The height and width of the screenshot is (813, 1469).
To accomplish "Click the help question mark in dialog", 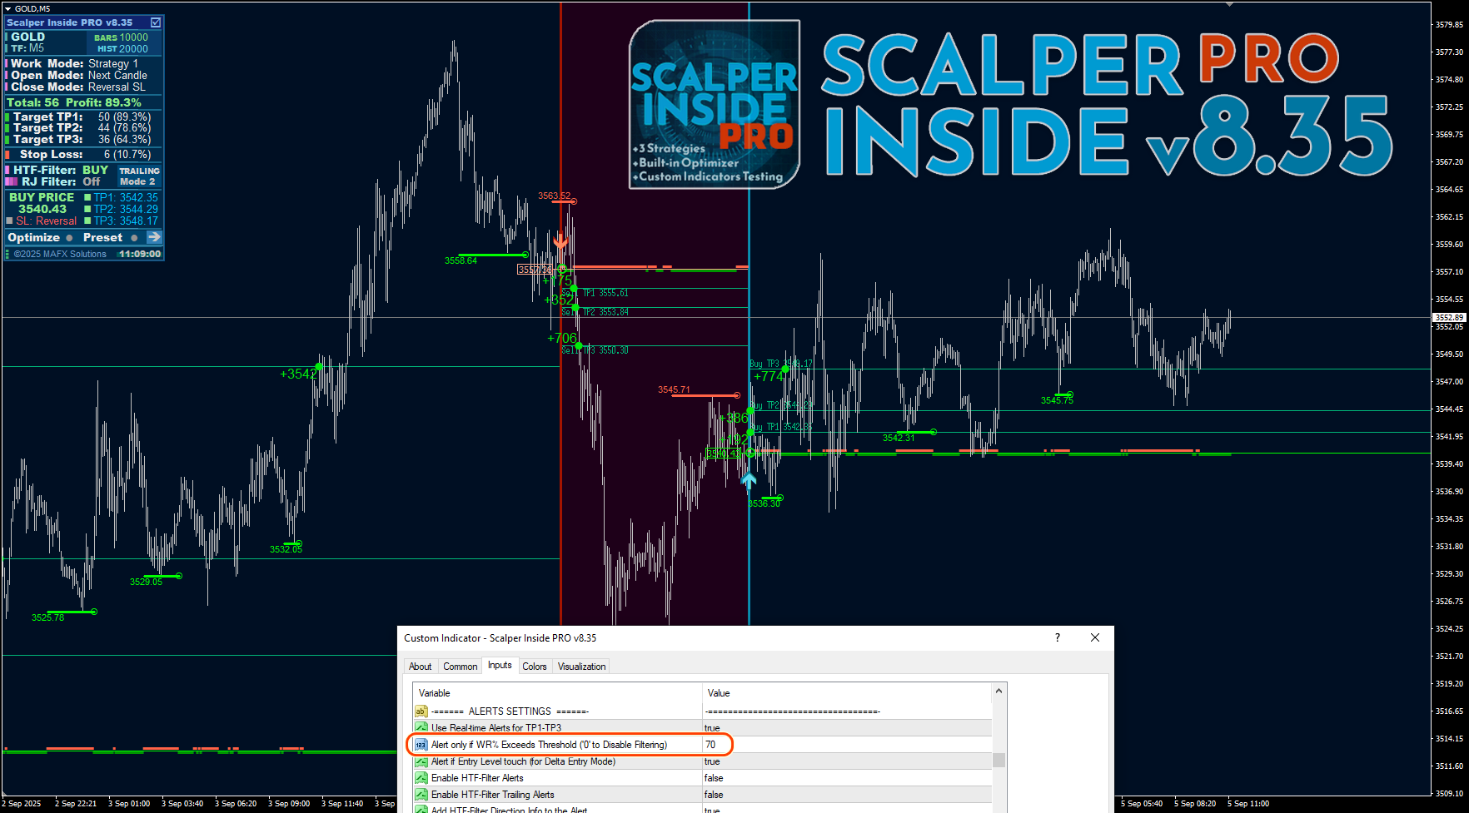I will (1058, 637).
